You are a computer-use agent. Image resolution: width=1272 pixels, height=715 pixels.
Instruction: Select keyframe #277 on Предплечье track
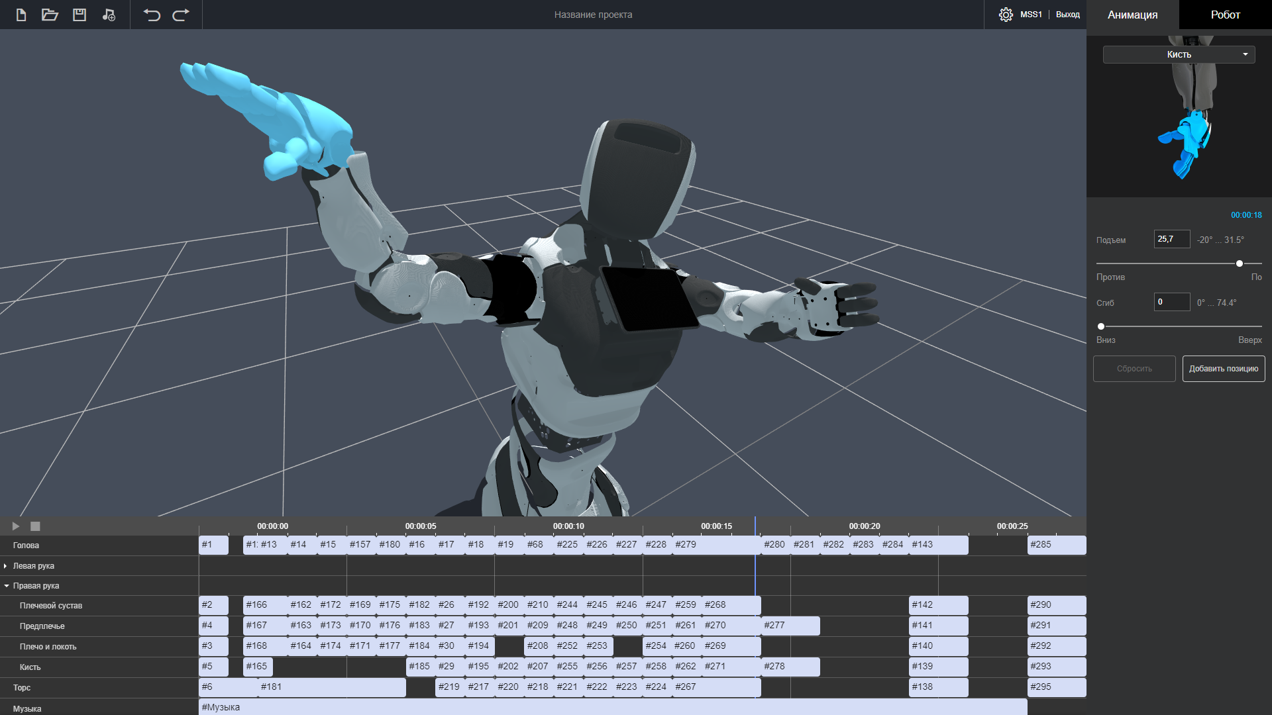pos(790,626)
